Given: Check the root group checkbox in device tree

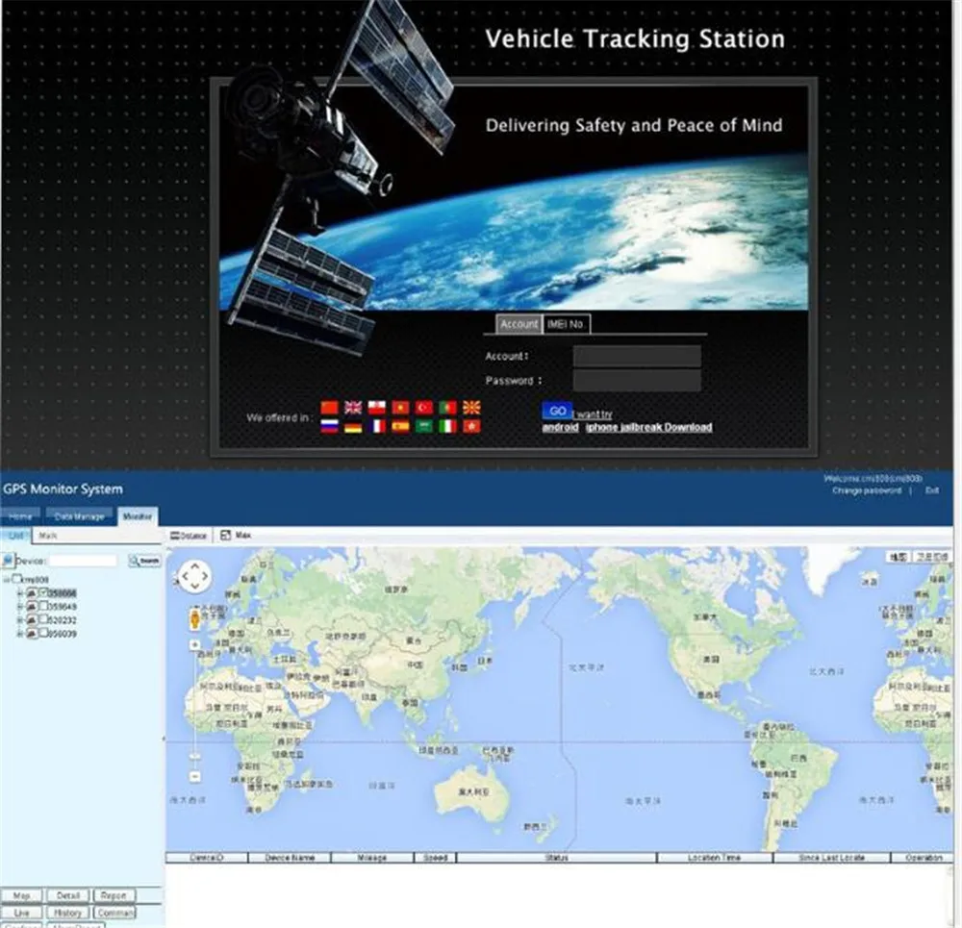Looking at the screenshot, I should tap(17, 579).
